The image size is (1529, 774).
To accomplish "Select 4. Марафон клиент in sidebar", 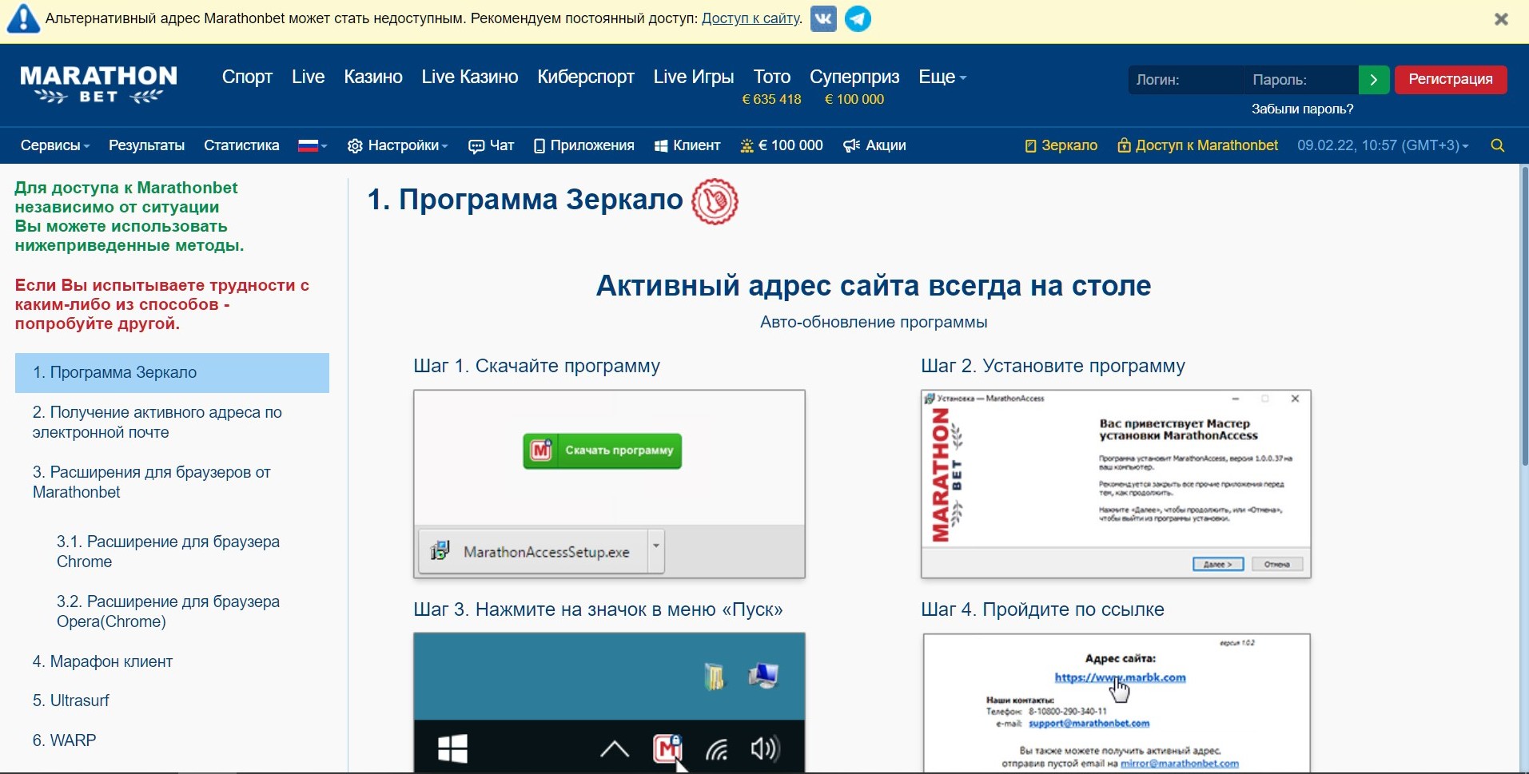I will (102, 661).
